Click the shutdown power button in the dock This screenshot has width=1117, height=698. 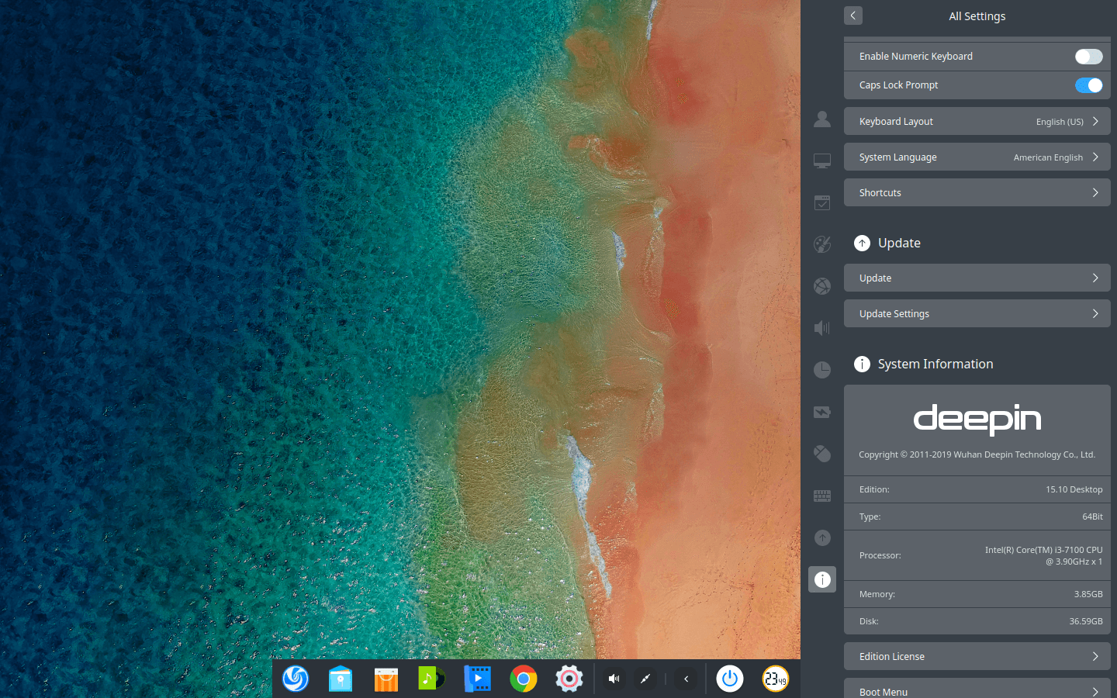[729, 679]
